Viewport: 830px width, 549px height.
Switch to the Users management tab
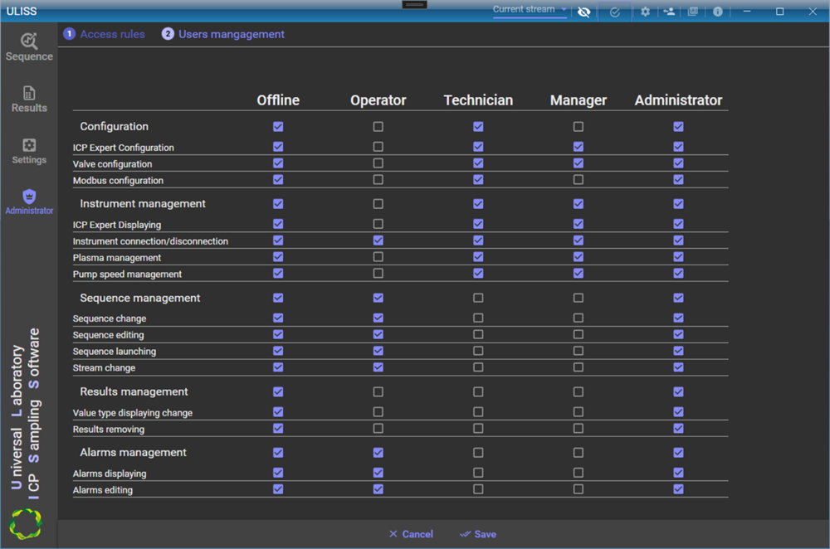(223, 34)
